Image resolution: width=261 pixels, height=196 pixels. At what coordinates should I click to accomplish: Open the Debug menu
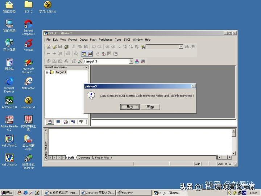(83, 40)
